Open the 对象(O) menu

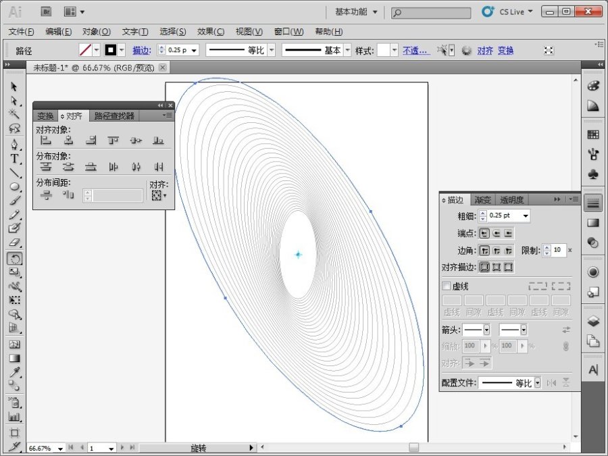[x=97, y=32]
